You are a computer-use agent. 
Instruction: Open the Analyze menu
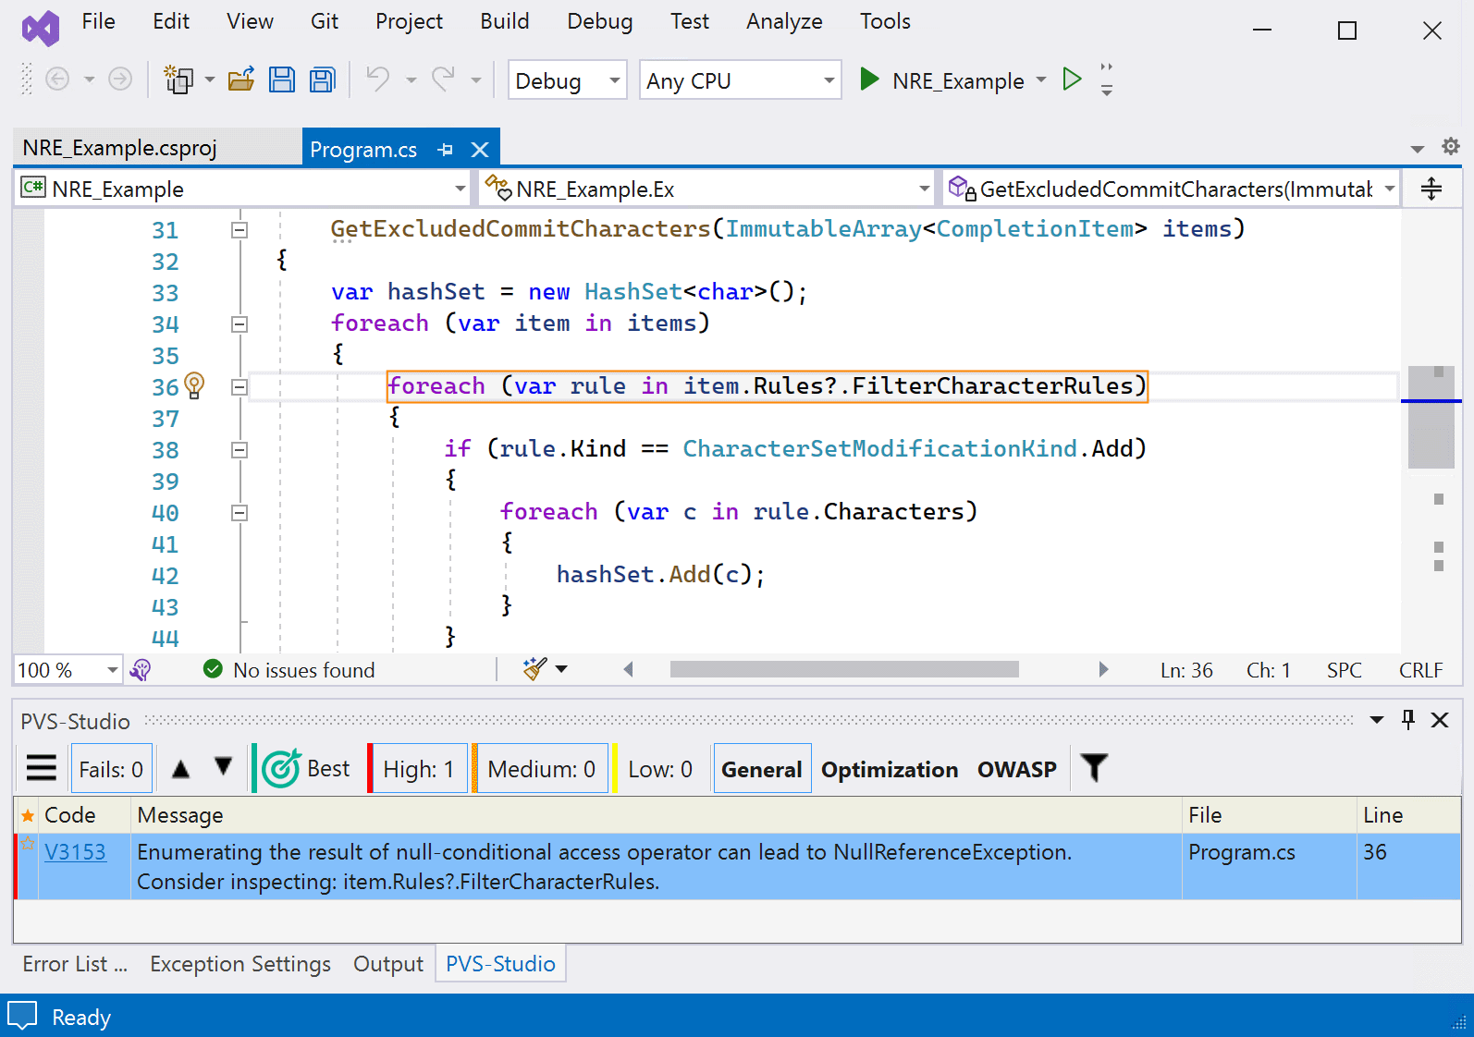[783, 21]
